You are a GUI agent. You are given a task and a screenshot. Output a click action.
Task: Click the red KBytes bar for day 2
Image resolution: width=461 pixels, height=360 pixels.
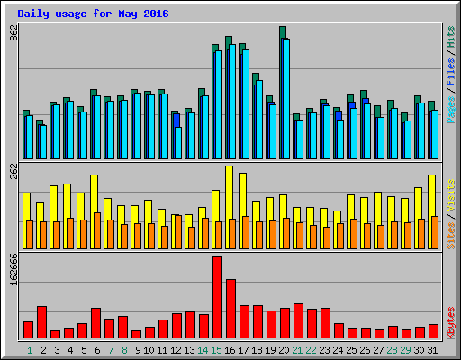(x=42, y=322)
